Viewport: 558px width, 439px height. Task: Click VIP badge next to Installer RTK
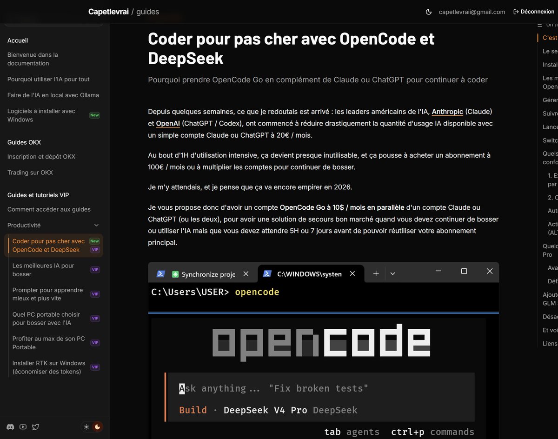pos(95,367)
